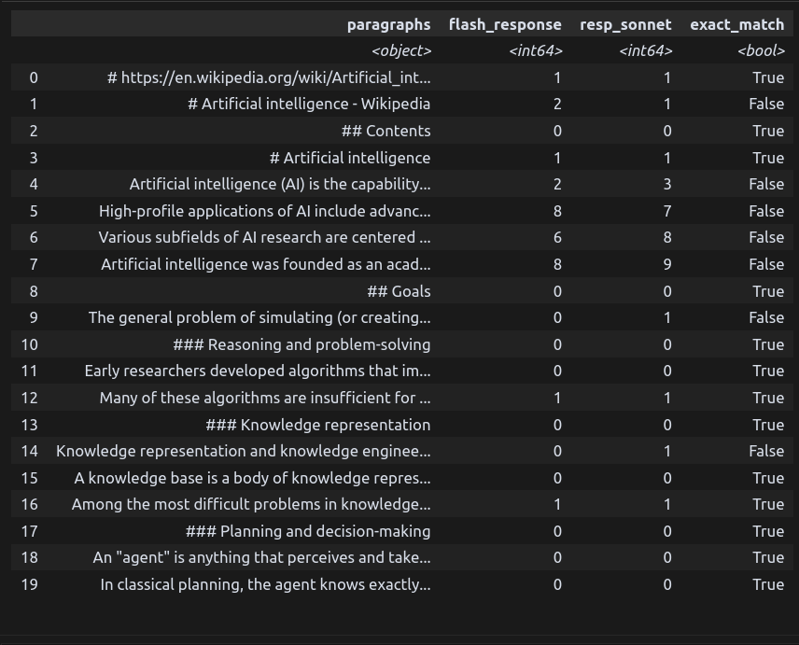This screenshot has height=645, width=799.
Task: Select flash_response value 8 in row 7
Action: [x=557, y=264]
